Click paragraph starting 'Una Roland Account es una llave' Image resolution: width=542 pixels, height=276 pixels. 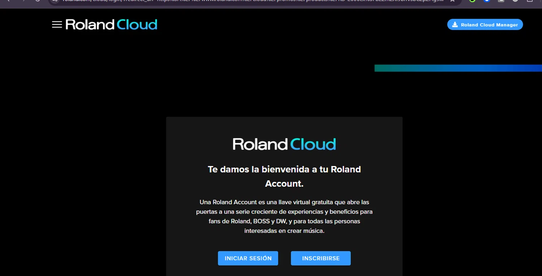click(284, 217)
